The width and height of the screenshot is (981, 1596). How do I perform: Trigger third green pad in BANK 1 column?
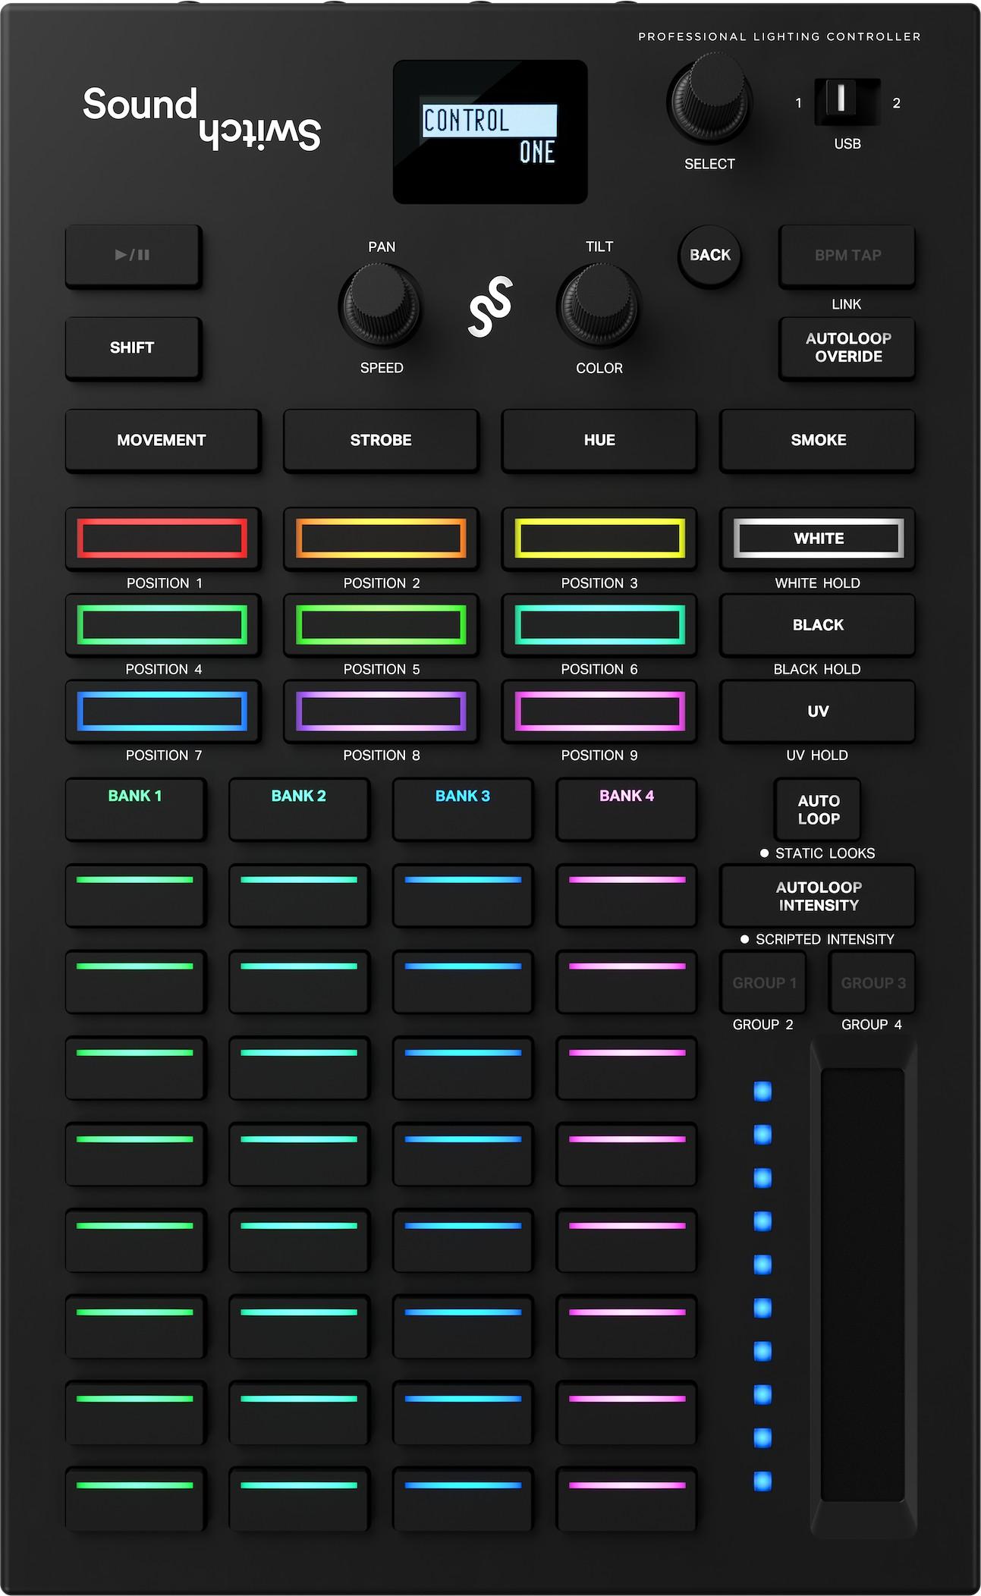[135, 1069]
